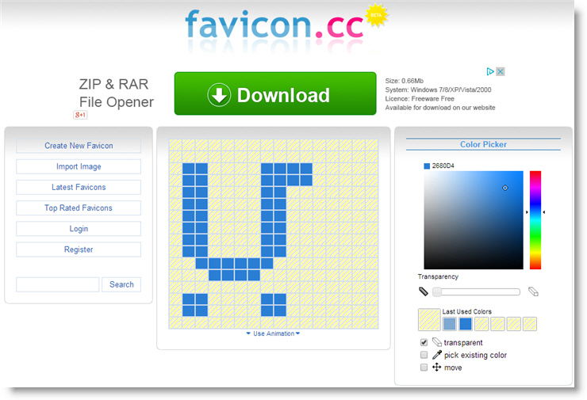Click the opaque pencil icon beside Transparency slider
This screenshot has height=400, width=587.
tap(424, 291)
